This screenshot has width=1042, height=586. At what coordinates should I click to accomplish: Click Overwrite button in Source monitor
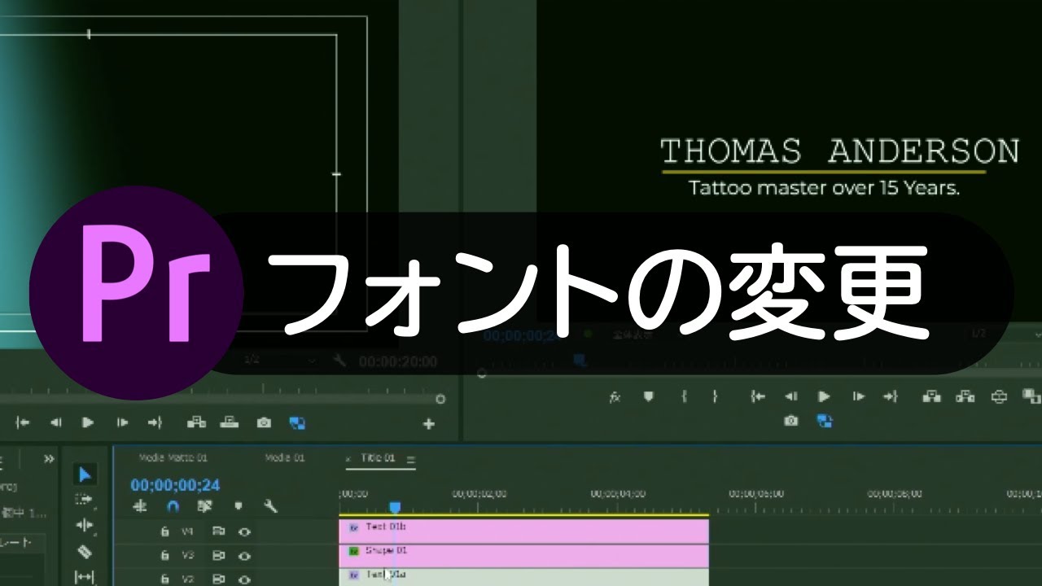pos(230,422)
